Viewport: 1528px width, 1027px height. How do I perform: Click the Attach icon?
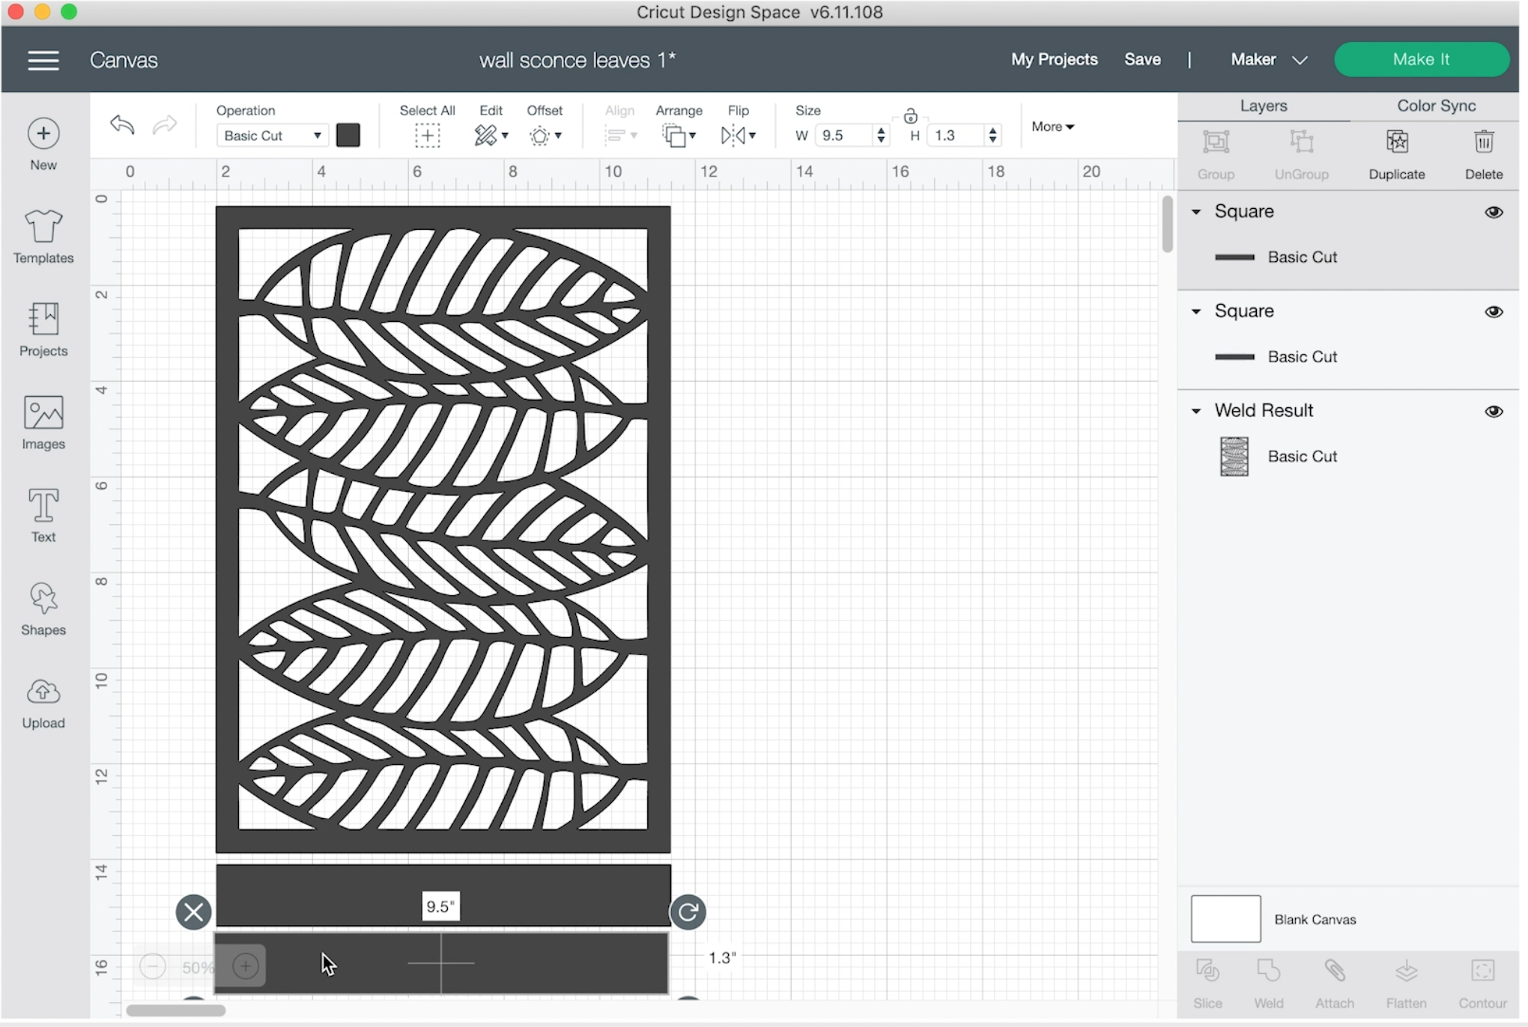coord(1334,973)
